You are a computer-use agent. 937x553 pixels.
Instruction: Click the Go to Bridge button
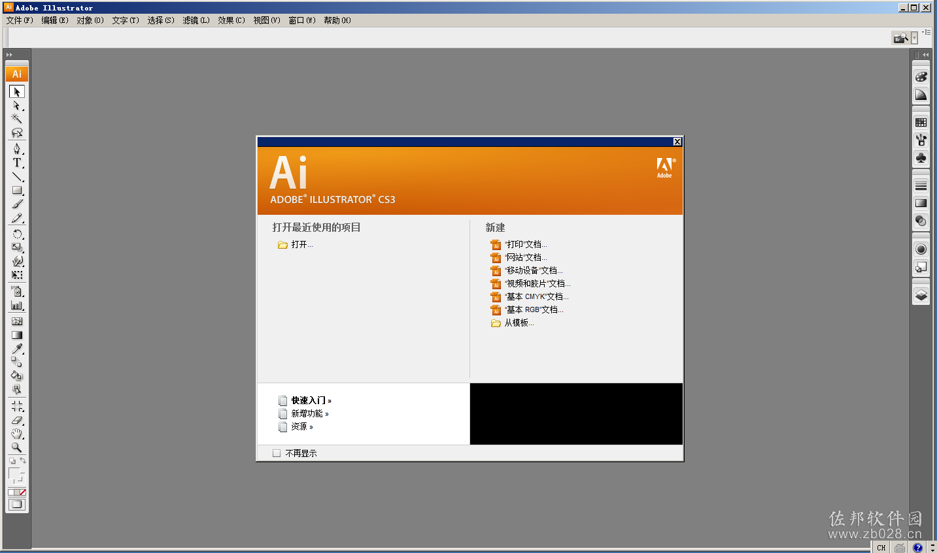click(x=900, y=38)
